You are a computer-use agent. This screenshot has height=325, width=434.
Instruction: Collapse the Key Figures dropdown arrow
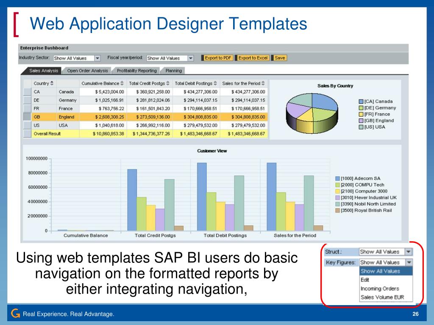[x=409, y=262]
